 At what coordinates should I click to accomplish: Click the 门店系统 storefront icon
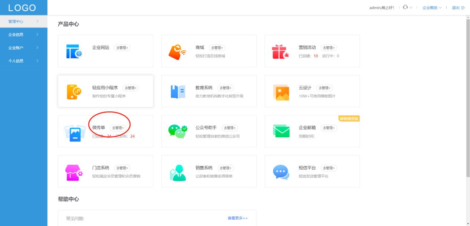(x=74, y=171)
